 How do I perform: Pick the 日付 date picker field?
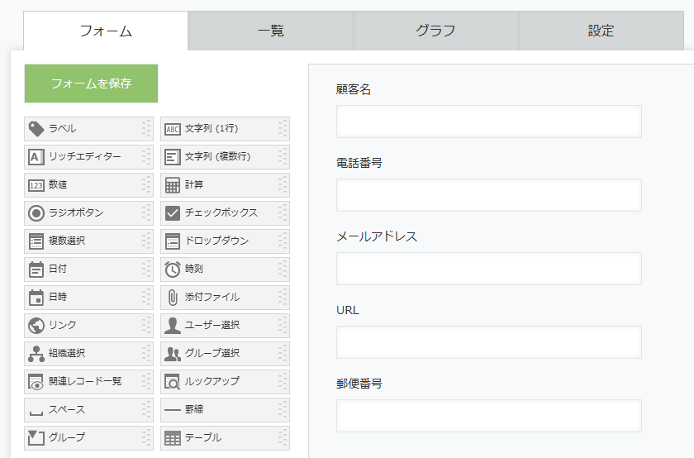coord(88,270)
